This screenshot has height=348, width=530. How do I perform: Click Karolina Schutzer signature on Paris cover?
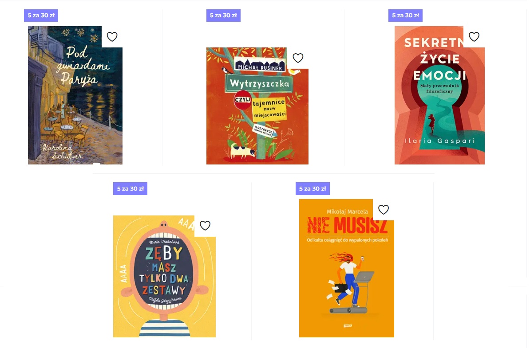coord(62,151)
